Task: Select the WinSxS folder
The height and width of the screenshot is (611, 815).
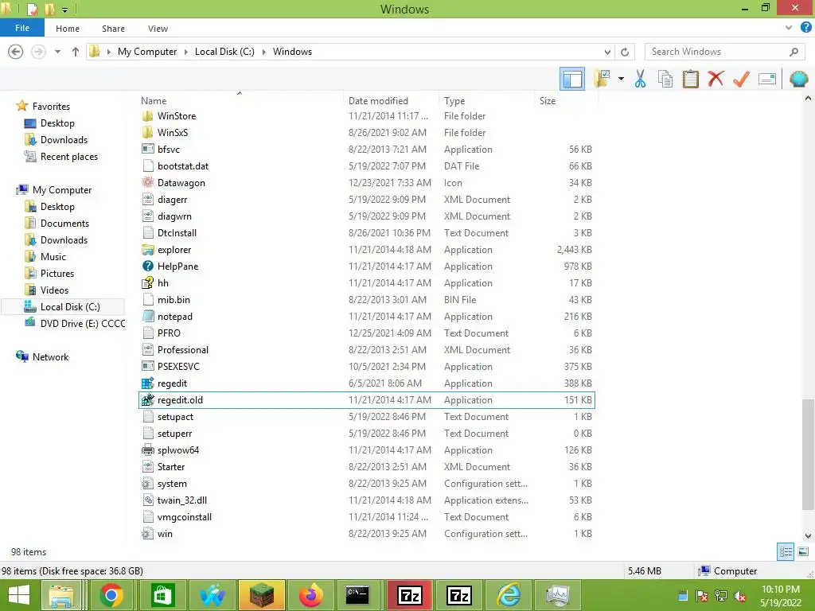Action: [x=173, y=133]
